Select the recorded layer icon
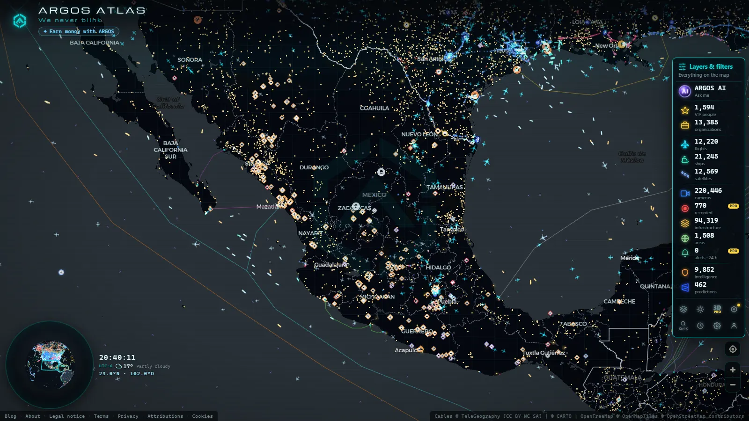The image size is (749, 421). coord(685,209)
